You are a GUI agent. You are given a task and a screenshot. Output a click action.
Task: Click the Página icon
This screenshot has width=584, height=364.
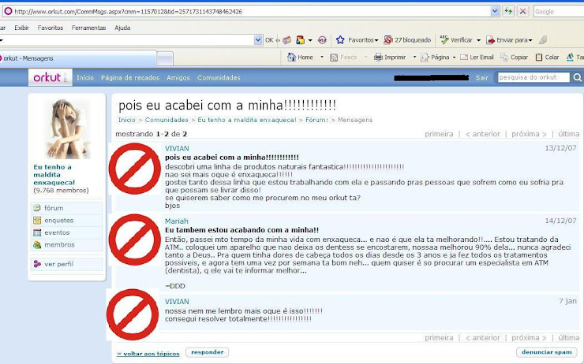tap(425, 58)
